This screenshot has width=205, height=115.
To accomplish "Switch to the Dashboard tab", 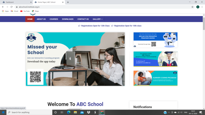I will (16, 2).
